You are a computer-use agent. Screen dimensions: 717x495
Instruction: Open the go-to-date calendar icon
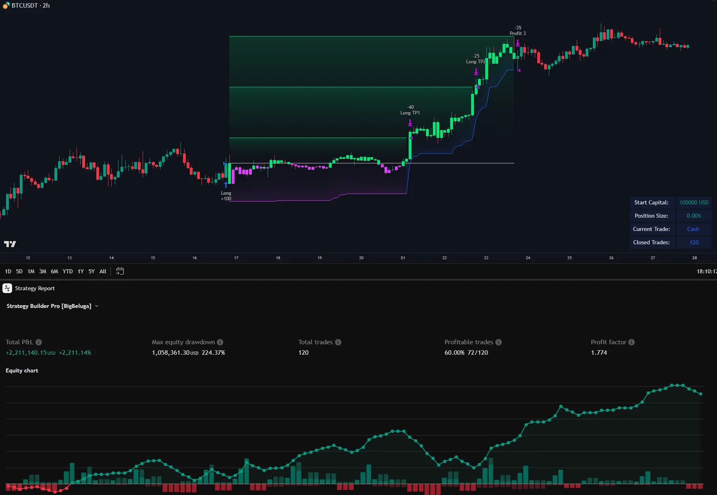(x=120, y=271)
